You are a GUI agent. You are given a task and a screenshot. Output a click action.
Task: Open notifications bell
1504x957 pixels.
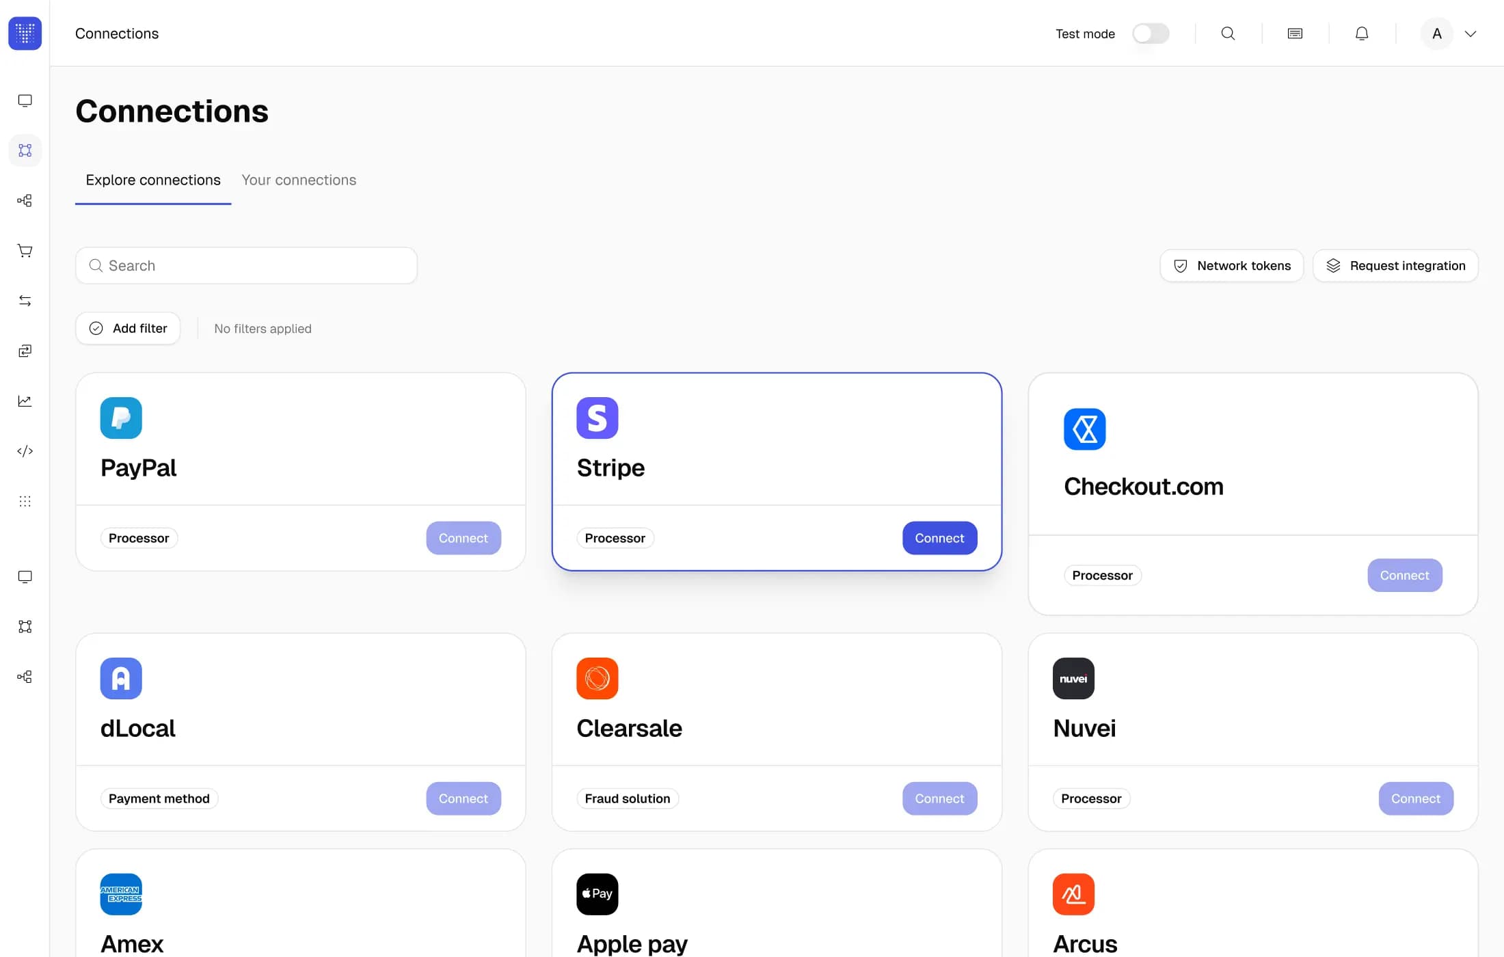coord(1362,33)
